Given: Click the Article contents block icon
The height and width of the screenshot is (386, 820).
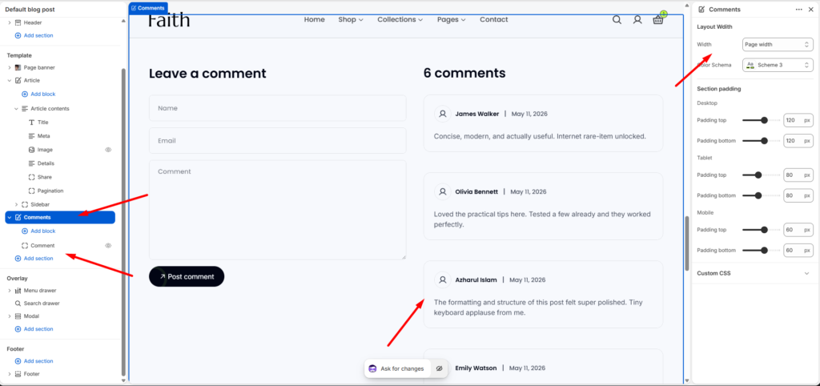Looking at the screenshot, I should pos(25,109).
